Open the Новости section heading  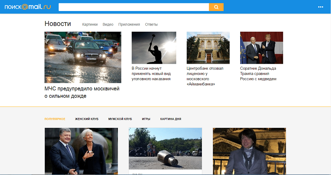58,24
